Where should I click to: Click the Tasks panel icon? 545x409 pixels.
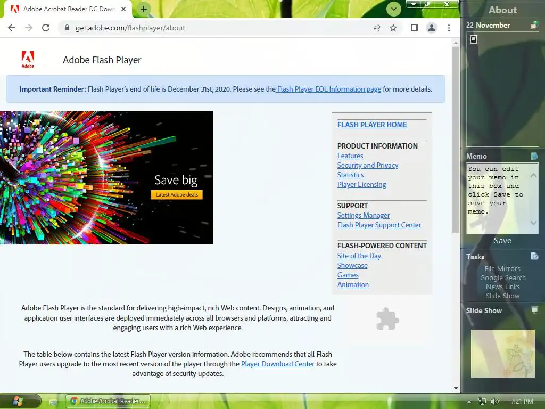tap(534, 256)
